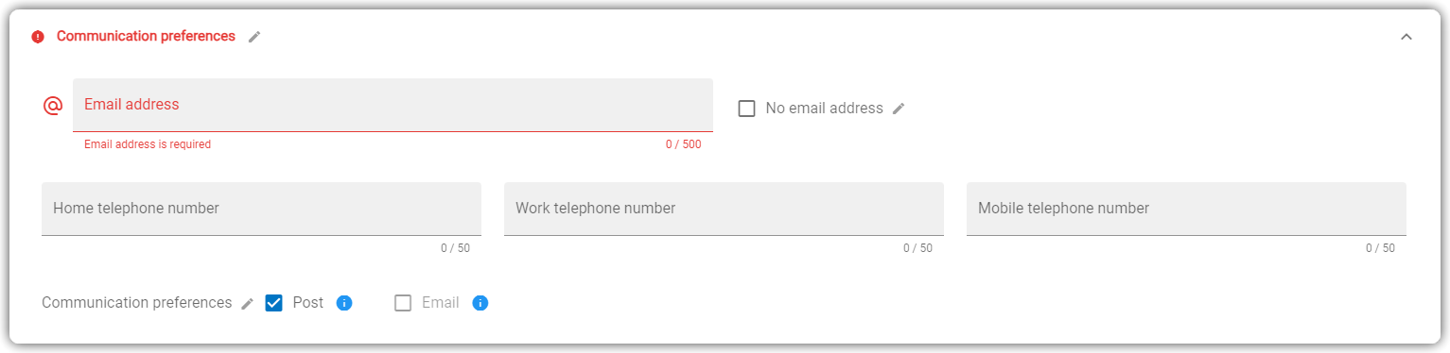The image size is (1450, 353).
Task: Click pencil icon beside bottom Communication preferences label
Action: 247,304
